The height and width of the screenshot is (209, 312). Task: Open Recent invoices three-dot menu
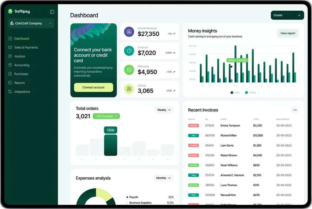coord(295,110)
